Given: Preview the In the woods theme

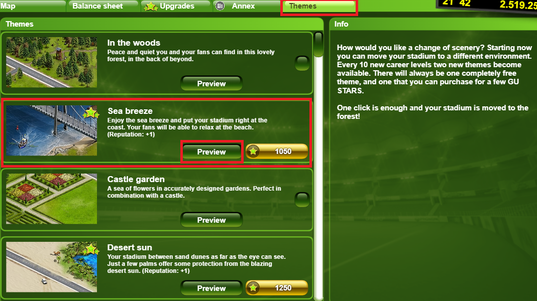Looking at the screenshot, I should 211,83.
